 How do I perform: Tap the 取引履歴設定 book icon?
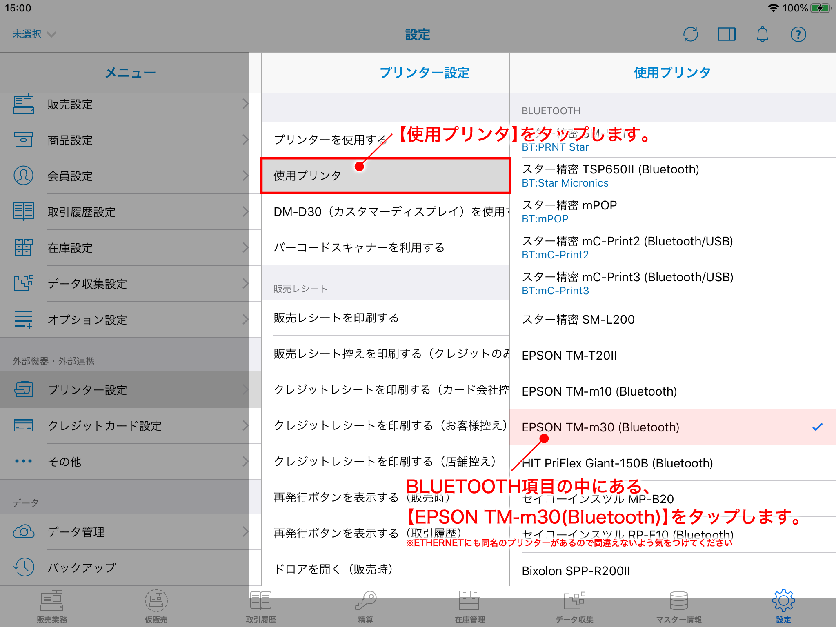24,211
